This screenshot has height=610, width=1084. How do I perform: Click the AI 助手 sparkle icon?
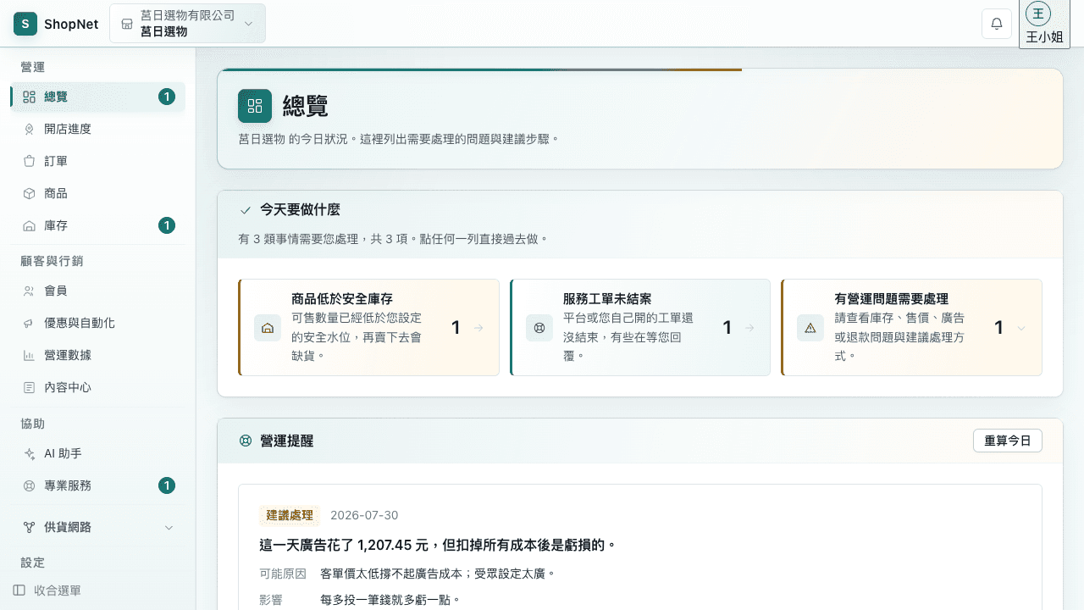click(29, 453)
